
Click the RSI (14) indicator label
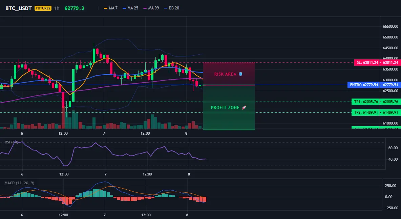click(12, 142)
